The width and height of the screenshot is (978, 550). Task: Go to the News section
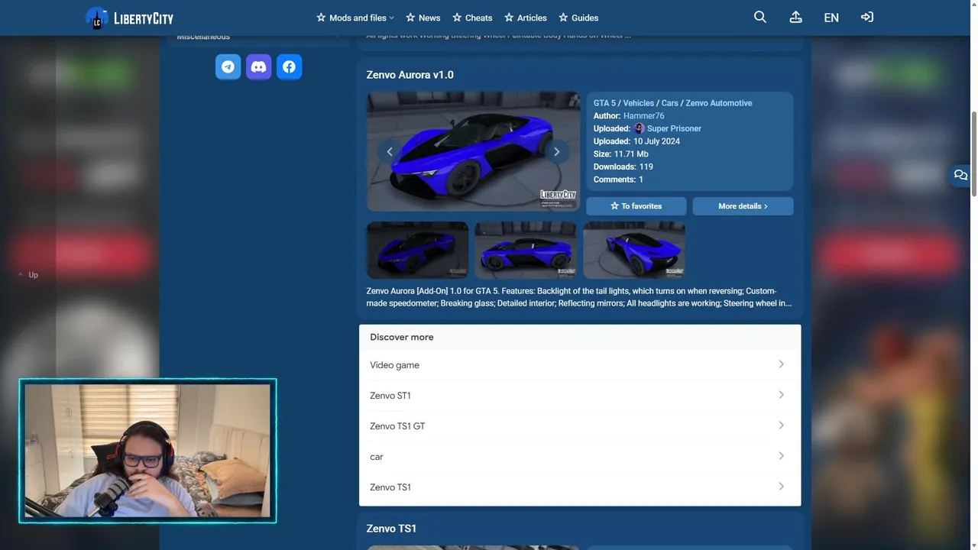[423, 18]
